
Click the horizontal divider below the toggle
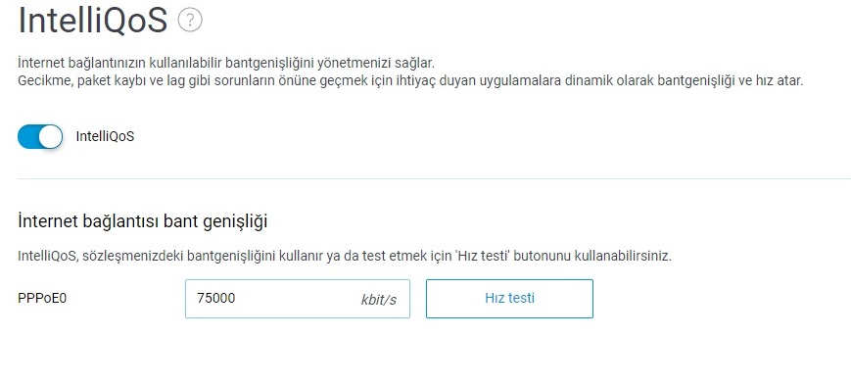tap(434, 178)
